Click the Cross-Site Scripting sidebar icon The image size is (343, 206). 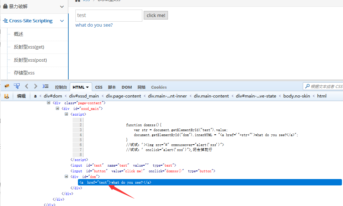[5, 21]
